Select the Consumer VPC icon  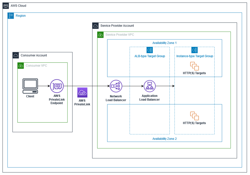click(20, 66)
